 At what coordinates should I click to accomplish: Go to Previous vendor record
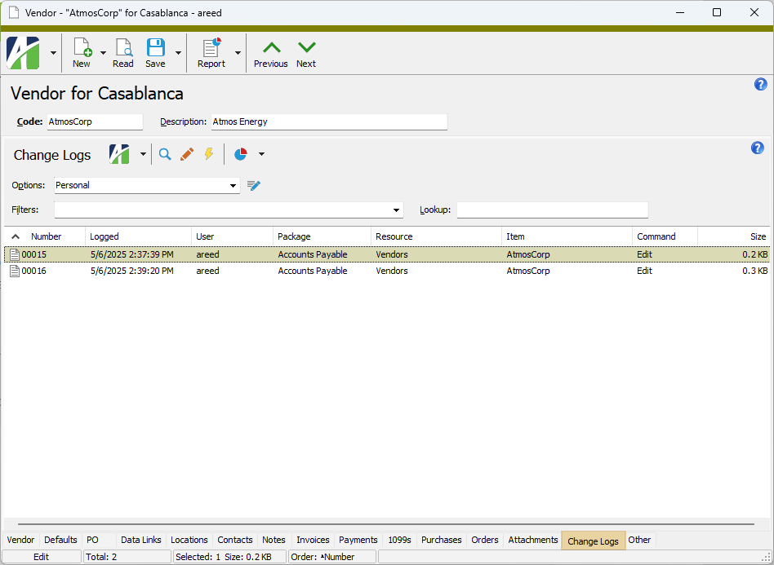tap(271, 53)
